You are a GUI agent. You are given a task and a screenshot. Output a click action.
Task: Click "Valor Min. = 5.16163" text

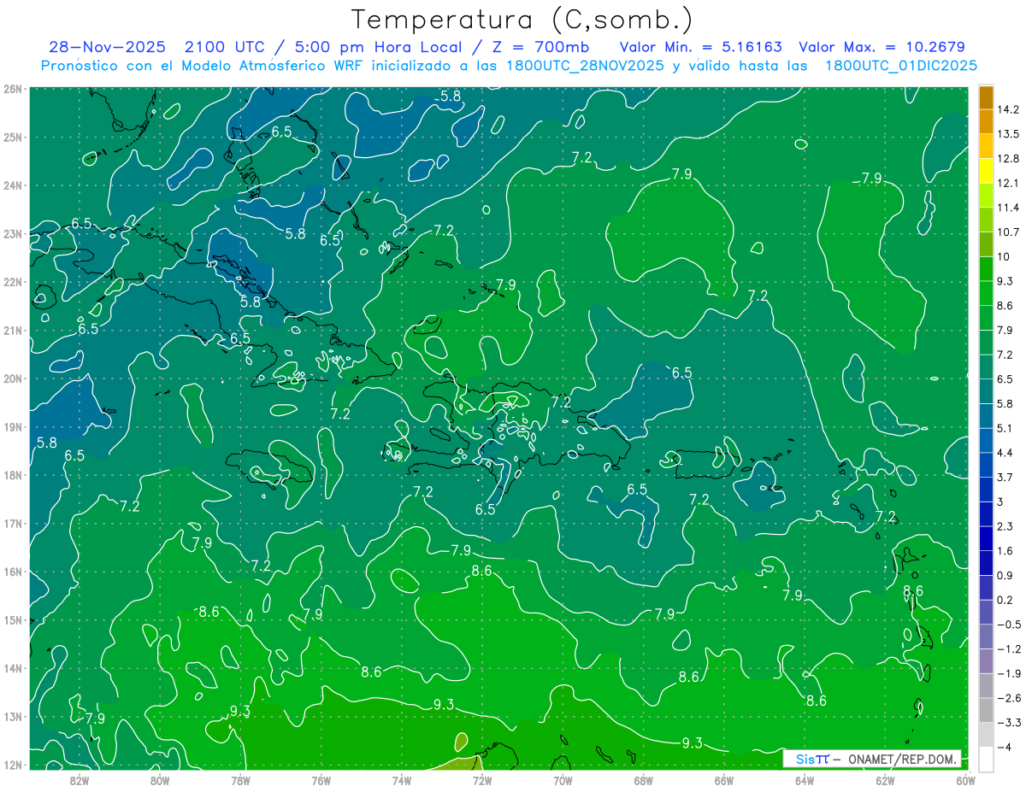tap(700, 47)
